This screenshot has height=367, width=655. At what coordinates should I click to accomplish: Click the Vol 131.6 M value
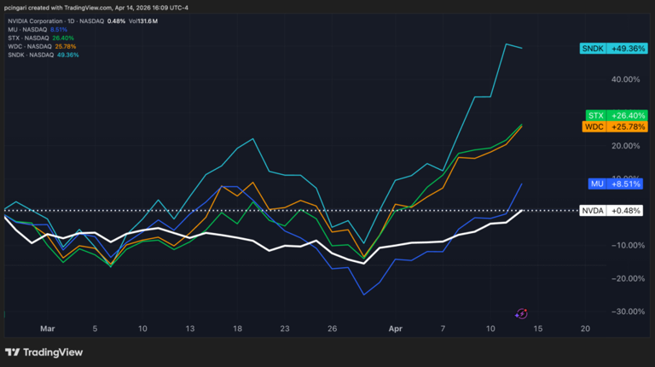click(143, 20)
